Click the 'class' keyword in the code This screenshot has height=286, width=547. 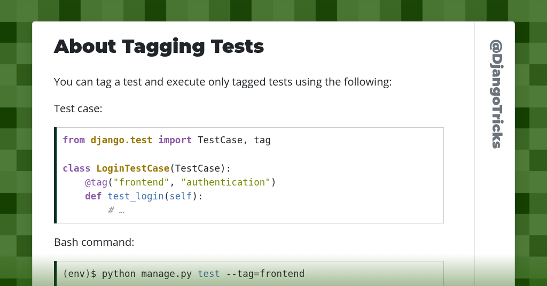tap(76, 168)
